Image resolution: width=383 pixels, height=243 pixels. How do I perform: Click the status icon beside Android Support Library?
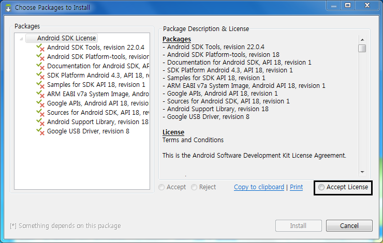click(x=40, y=121)
